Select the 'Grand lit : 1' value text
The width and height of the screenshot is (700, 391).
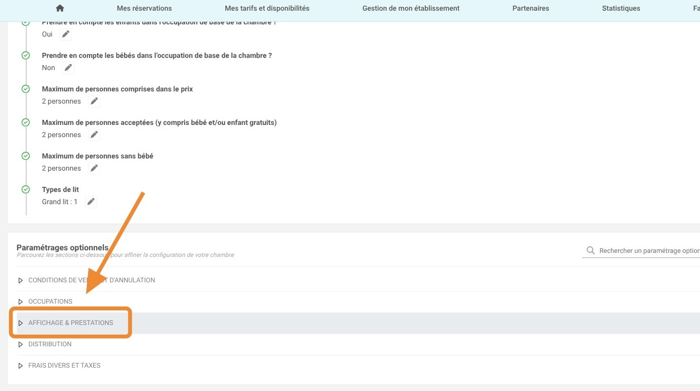[60, 202]
